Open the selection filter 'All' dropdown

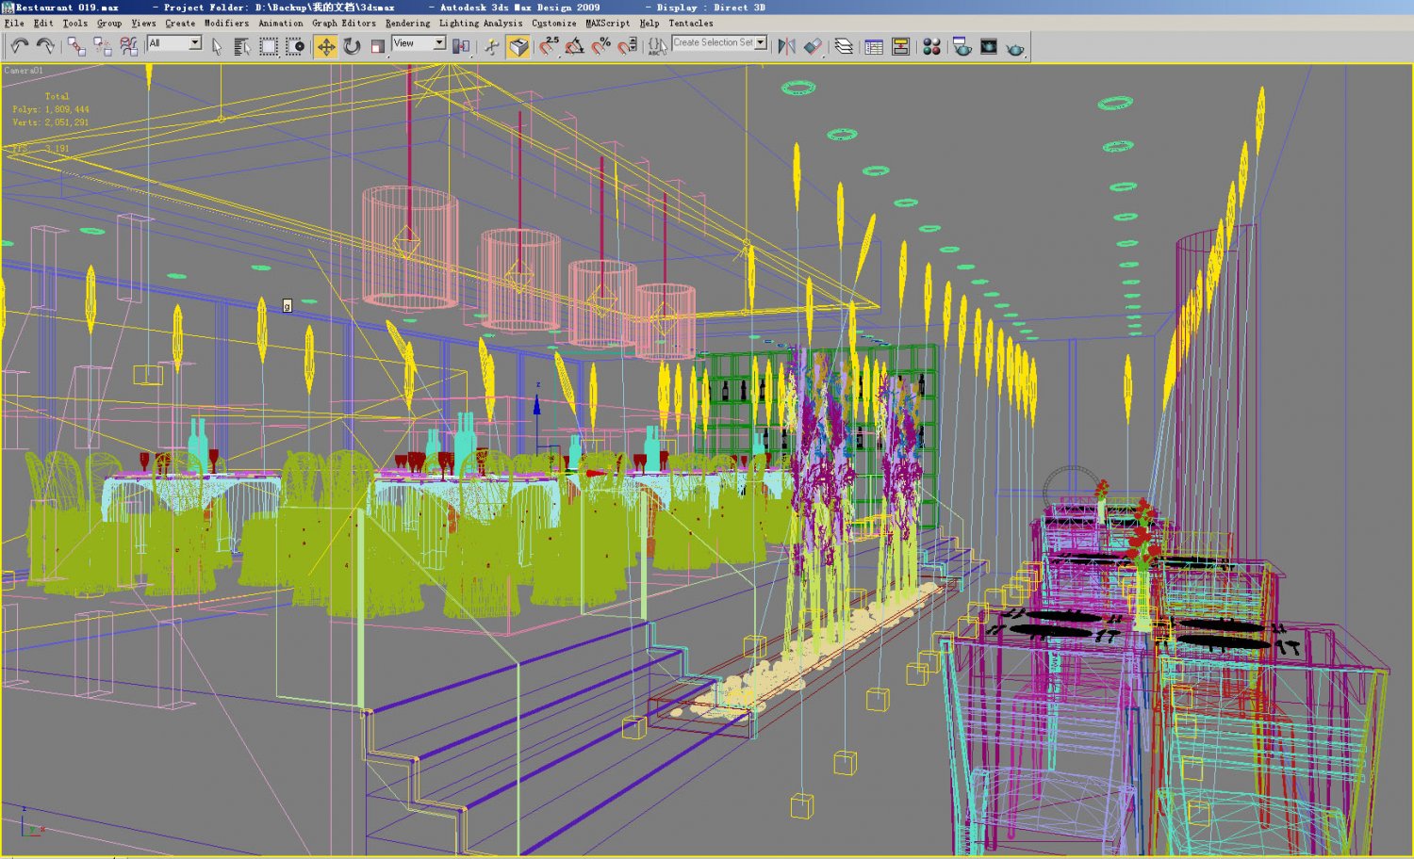pyautogui.click(x=194, y=43)
